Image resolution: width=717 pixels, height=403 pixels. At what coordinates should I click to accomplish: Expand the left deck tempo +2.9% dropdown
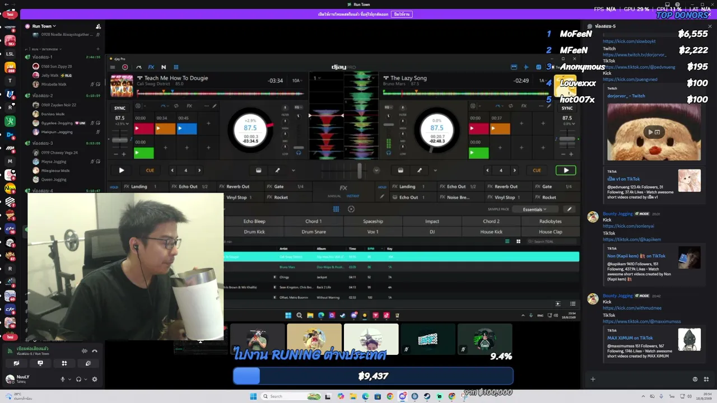coord(121,123)
